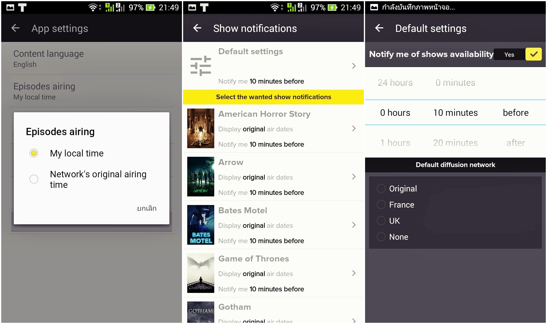Pick 0 minutes in minutes picker
The height and width of the screenshot is (324, 547).
[455, 83]
